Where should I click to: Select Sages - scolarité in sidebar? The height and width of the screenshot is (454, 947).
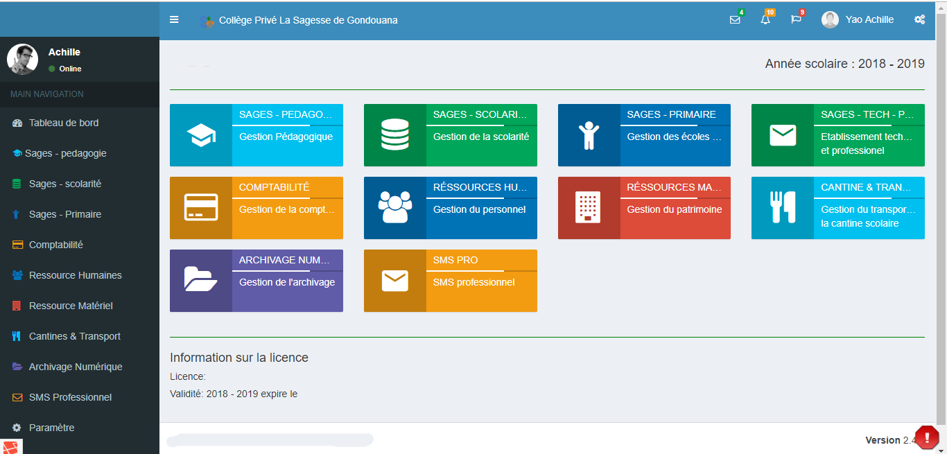[65, 184]
